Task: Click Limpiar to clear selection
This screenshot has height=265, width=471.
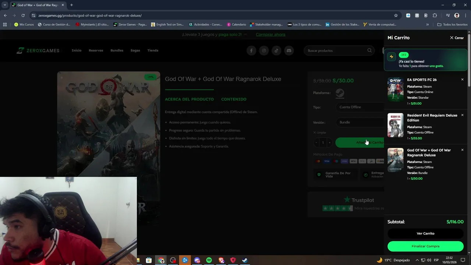Action: click(320, 132)
